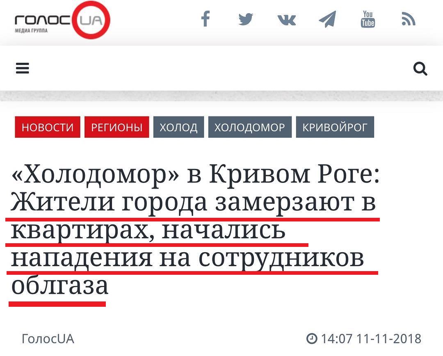Viewport: 443px width, 356px height.
Task: Select the НОВОСТИ category tag
Action: (48, 127)
